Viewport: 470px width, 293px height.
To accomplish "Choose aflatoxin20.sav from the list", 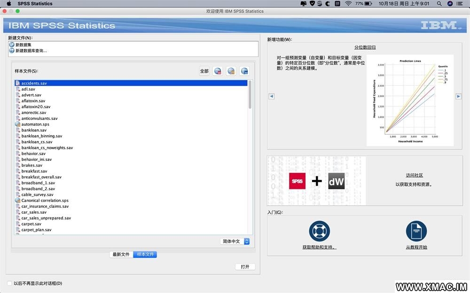I will [131, 106].
